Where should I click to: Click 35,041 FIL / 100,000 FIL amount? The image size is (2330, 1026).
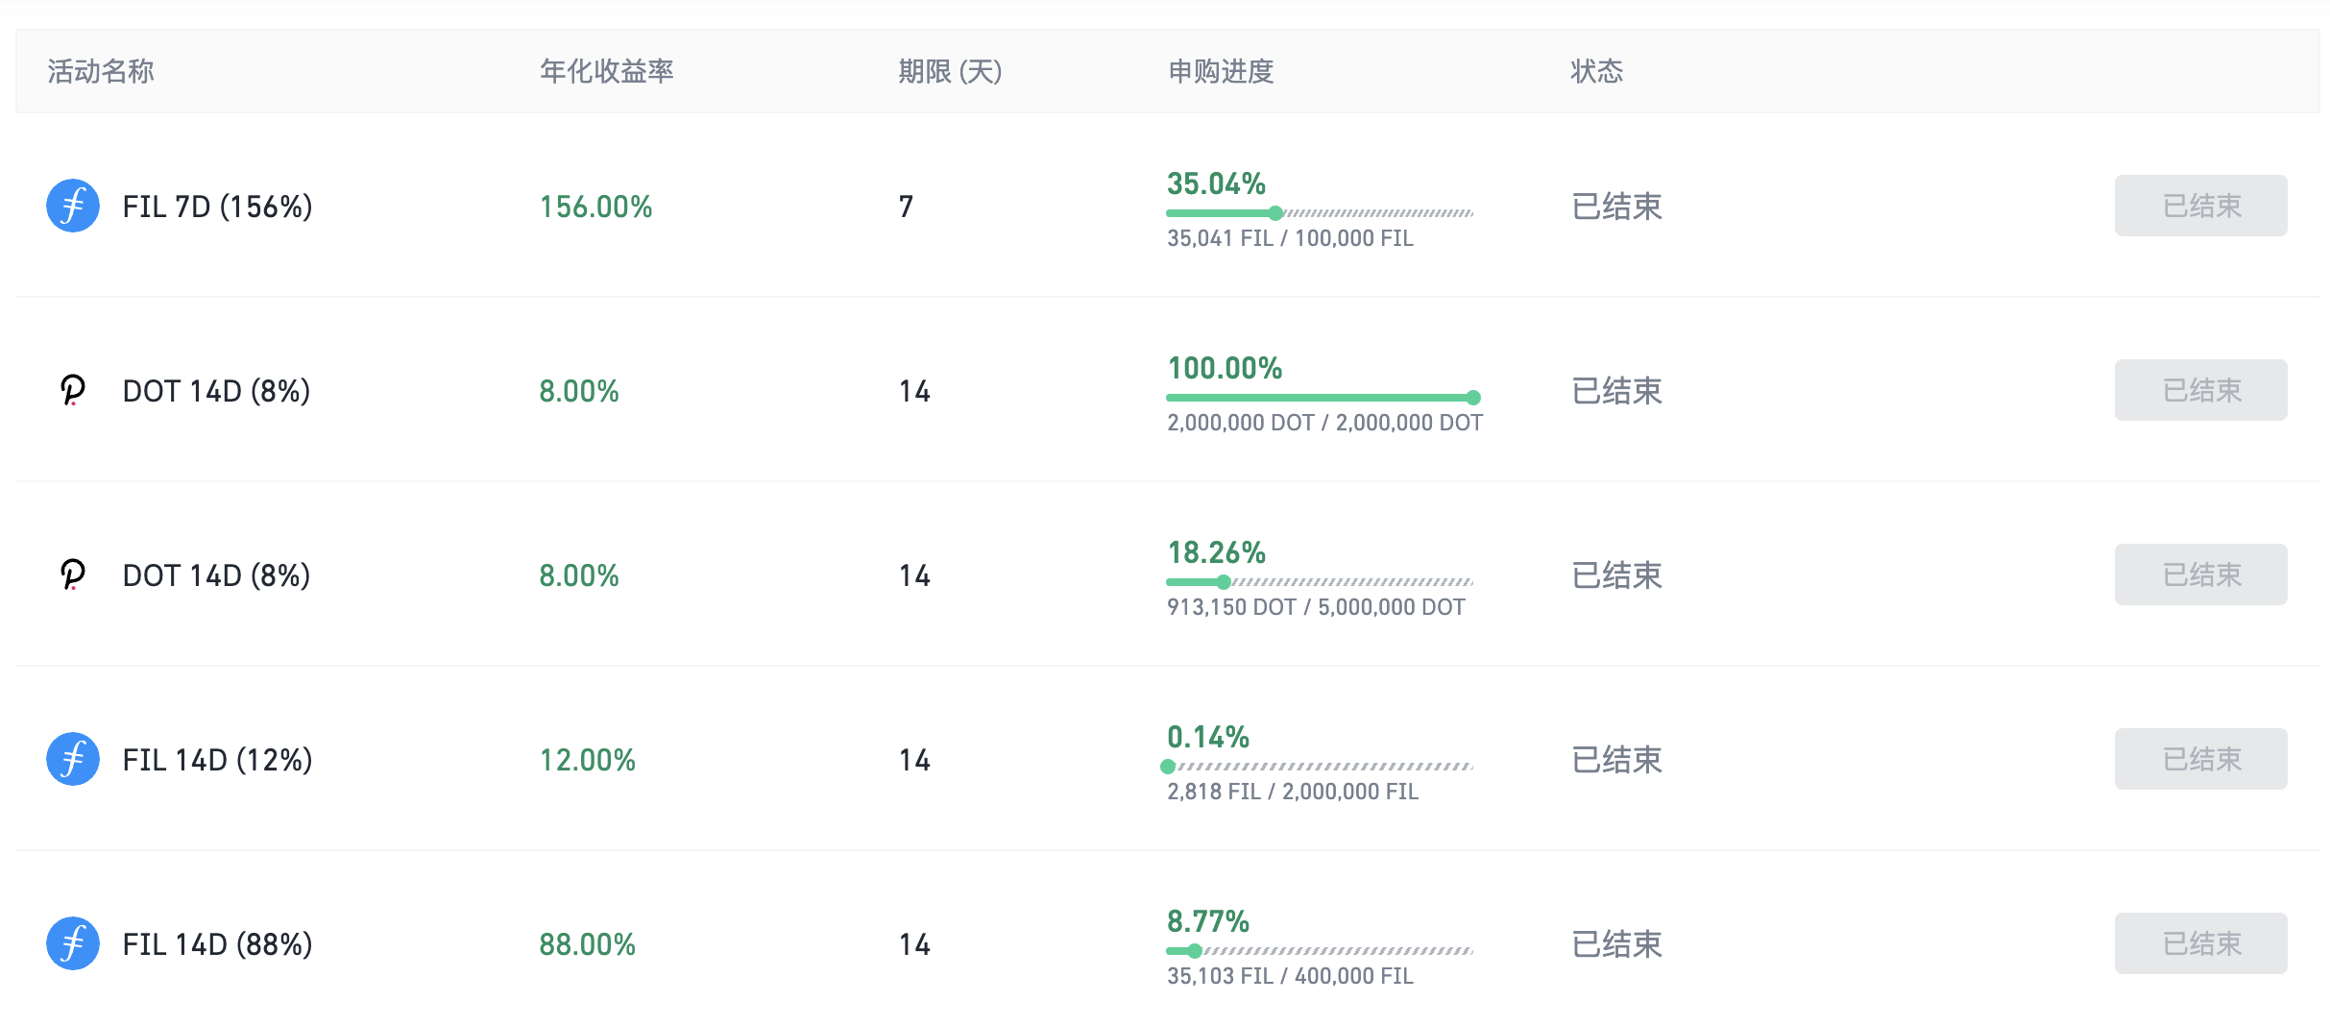coord(1290,238)
